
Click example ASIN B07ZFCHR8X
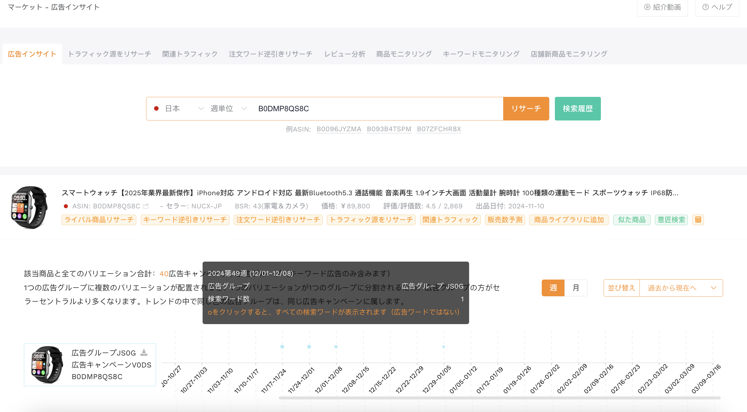439,129
